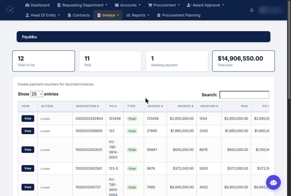This screenshot has height=196, width=291.
Task: Click the app logo with the checkmark
Action: tap(10, 10)
